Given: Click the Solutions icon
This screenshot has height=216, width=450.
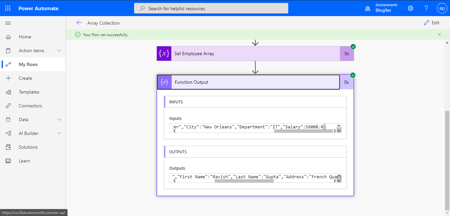Looking at the screenshot, I should pos(8,147).
